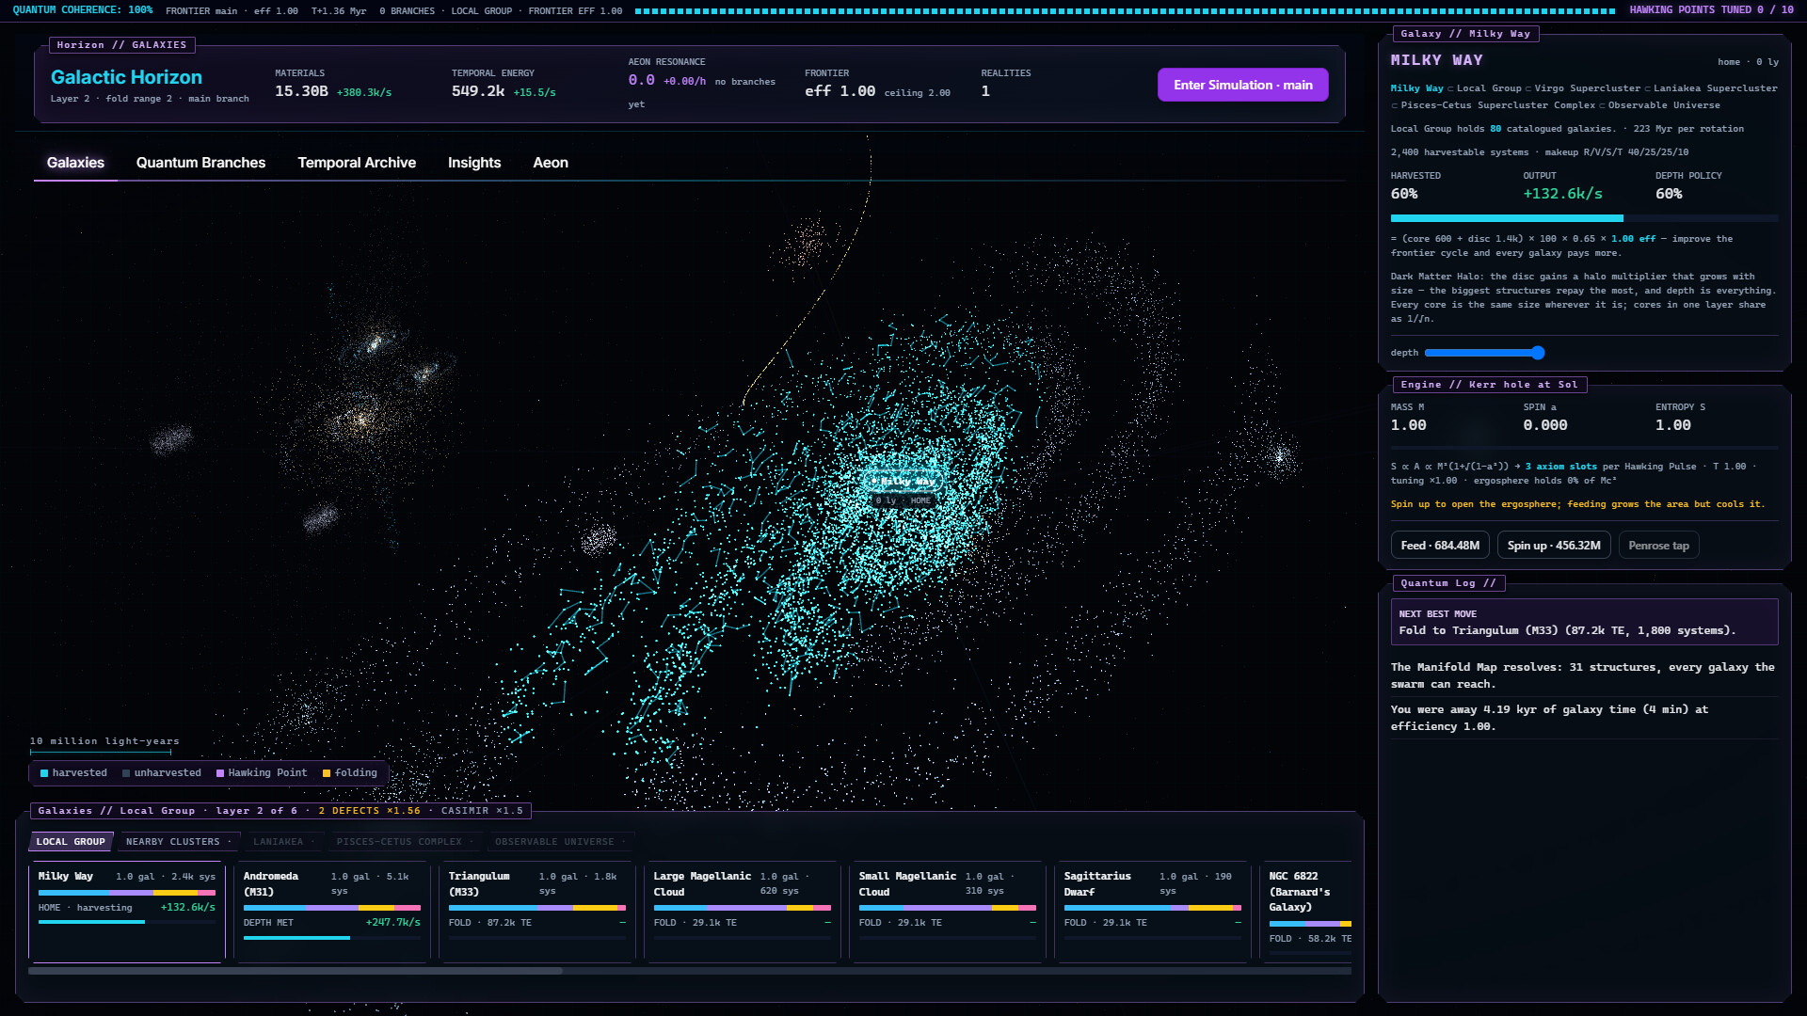
Task: Click the Observable Universe breadcrumb link
Action: click(1664, 105)
